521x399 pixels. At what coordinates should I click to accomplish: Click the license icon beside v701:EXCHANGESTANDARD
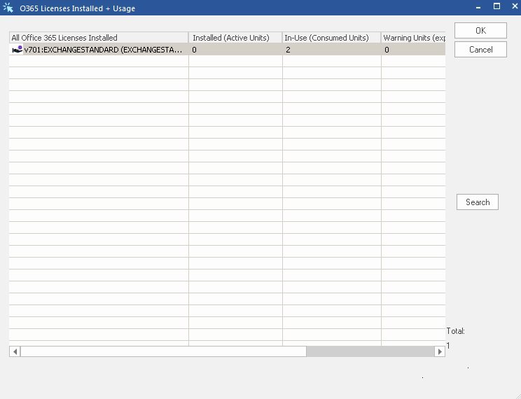pos(17,49)
